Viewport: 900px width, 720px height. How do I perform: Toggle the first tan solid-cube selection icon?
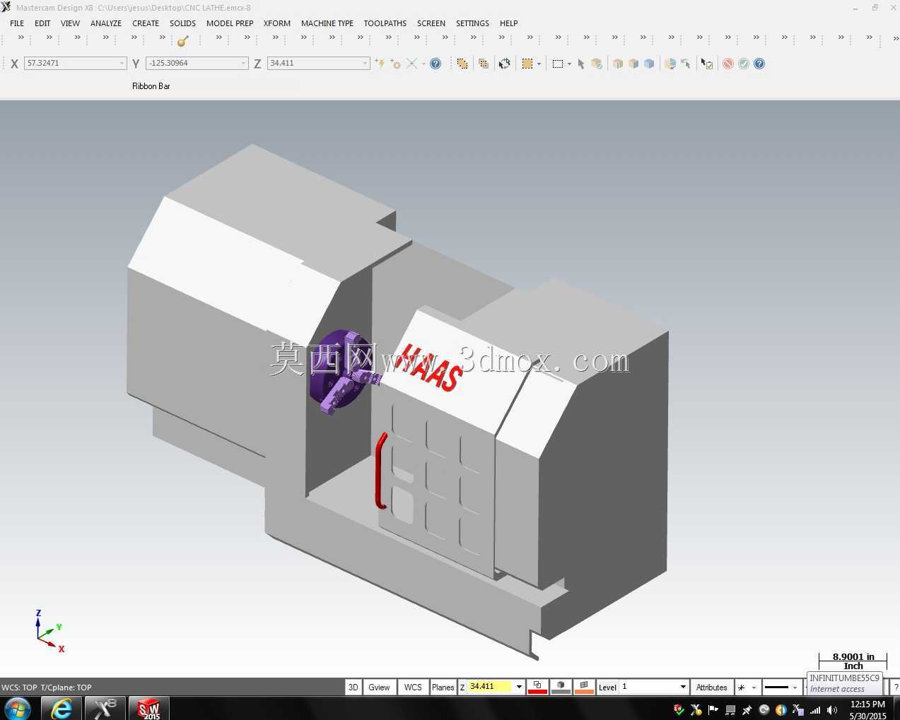618,64
